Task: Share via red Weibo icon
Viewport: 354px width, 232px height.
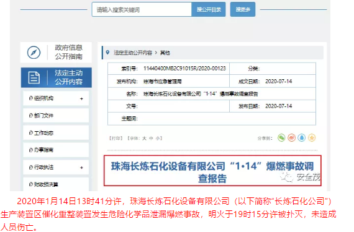Action: point(291,137)
